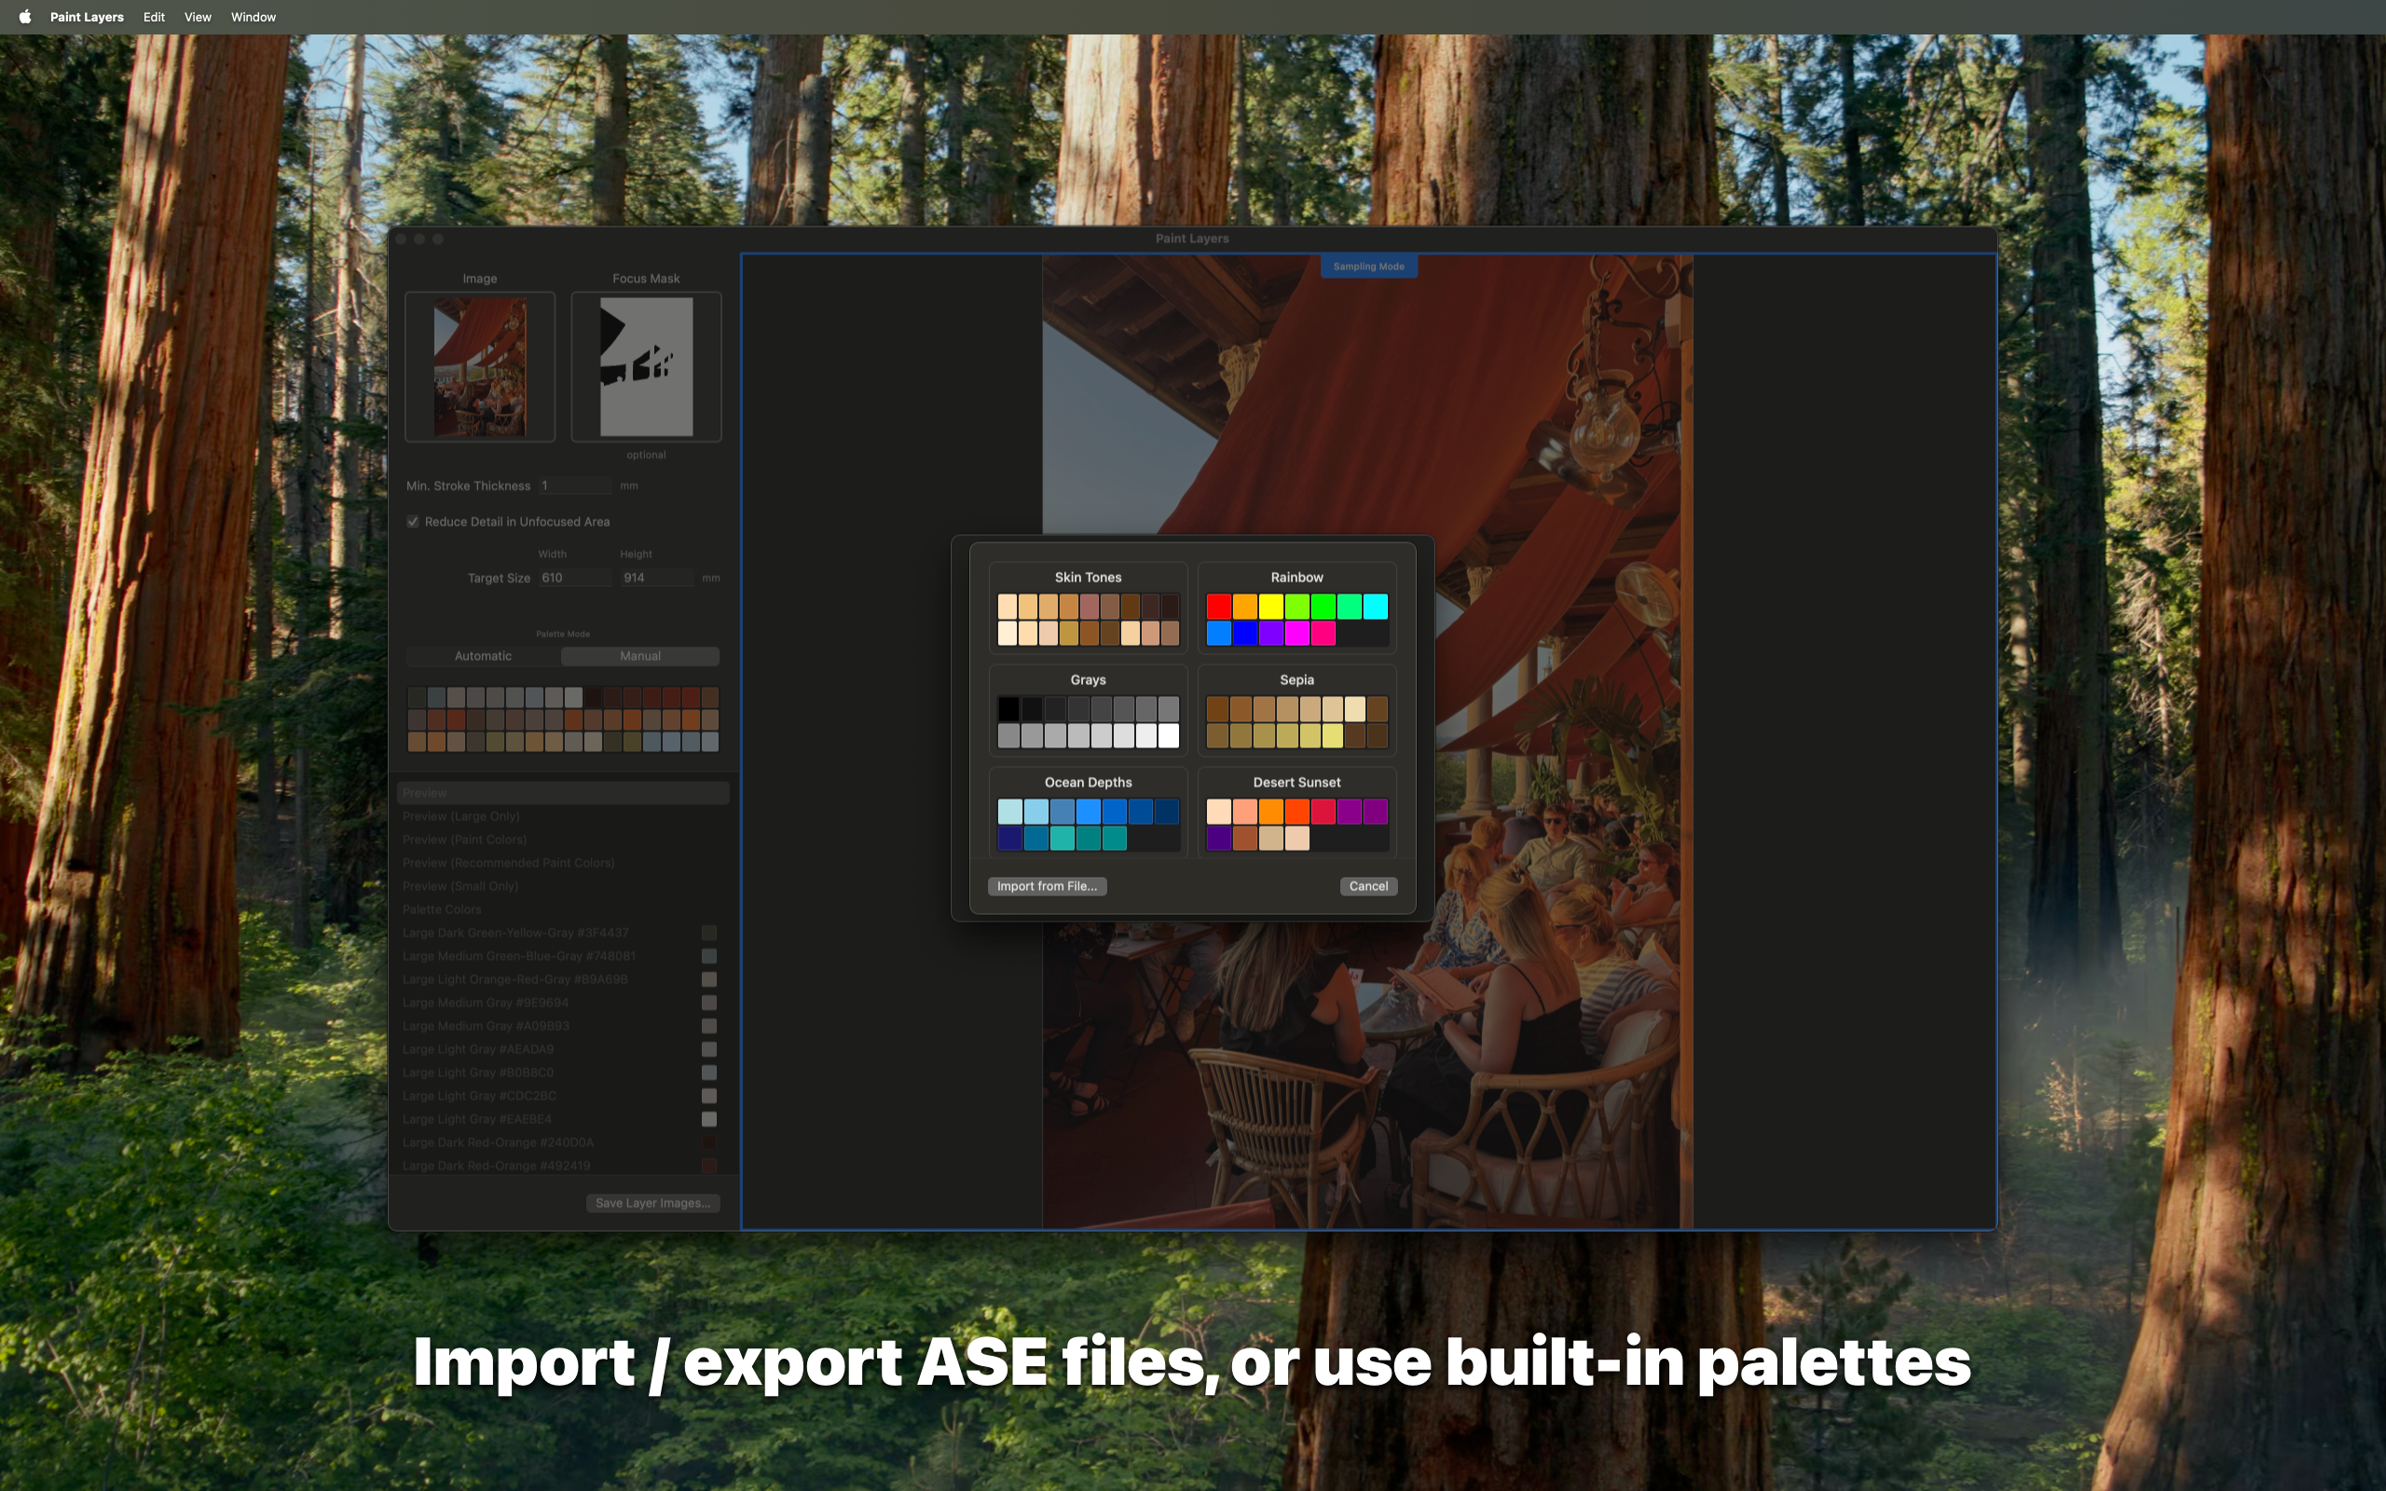
Task: Choose Preview (Paint Colors) option
Action: (x=464, y=840)
